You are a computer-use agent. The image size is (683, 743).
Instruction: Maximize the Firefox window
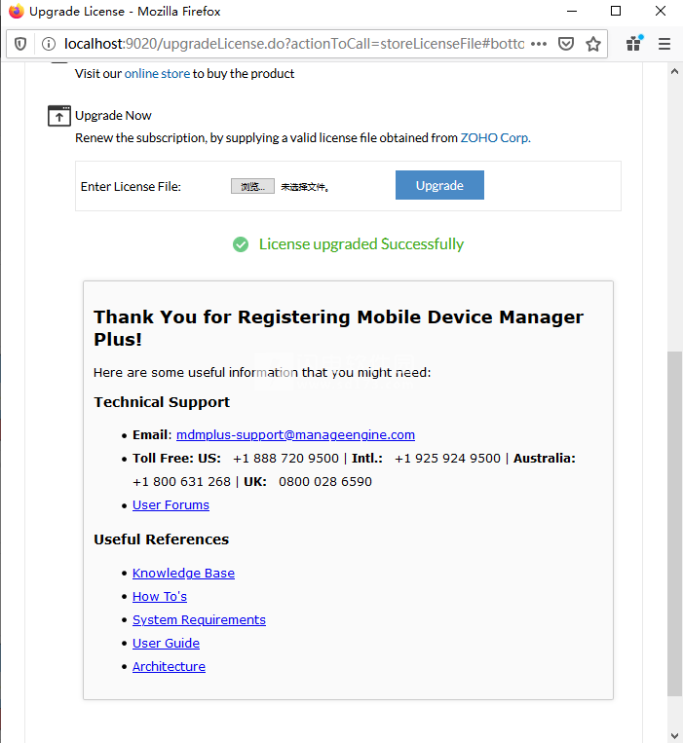615,11
